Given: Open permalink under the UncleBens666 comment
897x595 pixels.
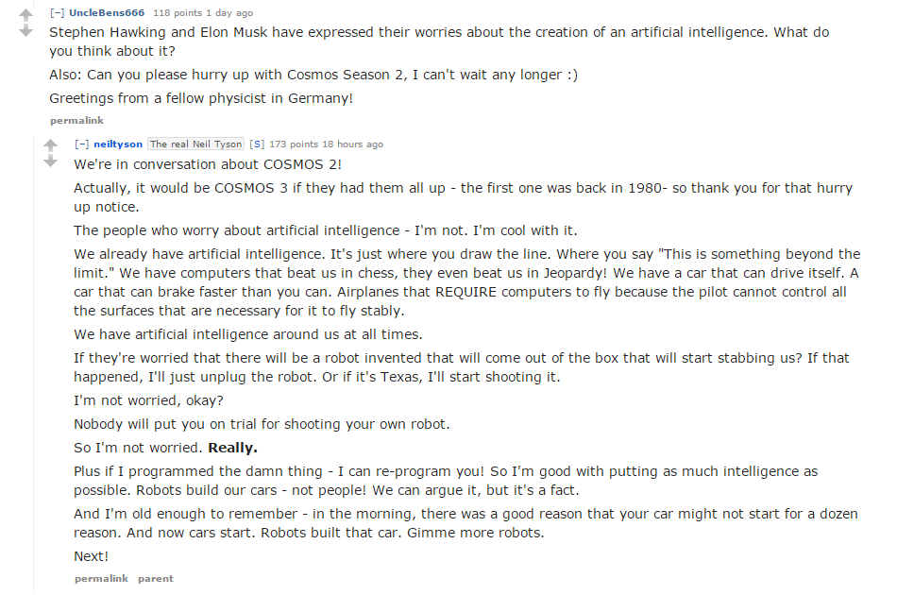Looking at the screenshot, I should 76,121.
